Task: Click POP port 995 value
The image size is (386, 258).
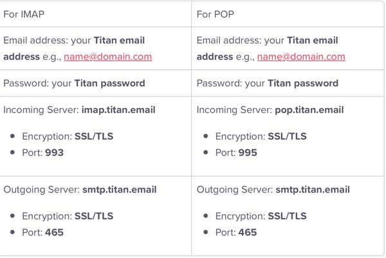Action: [248, 152]
